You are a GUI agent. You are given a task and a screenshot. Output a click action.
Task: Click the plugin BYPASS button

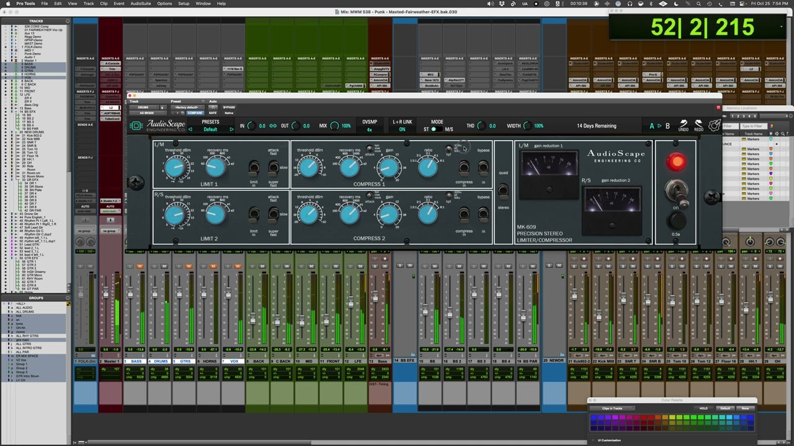pos(228,107)
